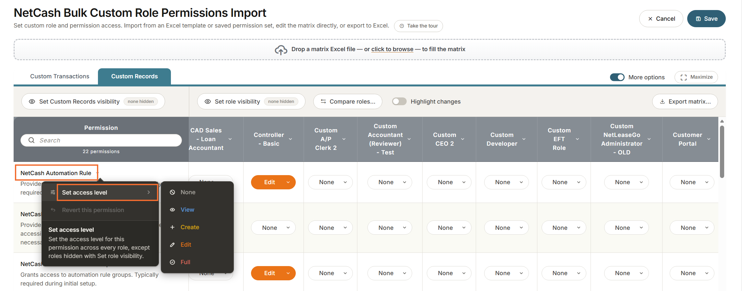The image size is (742, 291).
Task: Toggle the Highlight changes switch
Action: tap(399, 102)
